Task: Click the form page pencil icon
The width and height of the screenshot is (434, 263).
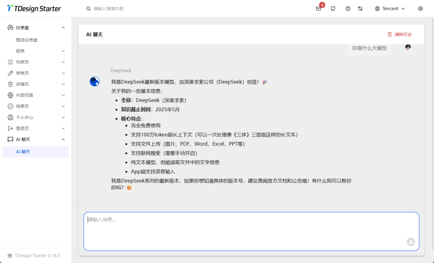Action: click(10, 73)
